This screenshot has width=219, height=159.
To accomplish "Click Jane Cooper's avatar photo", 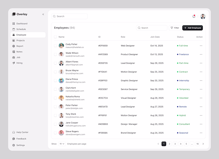I will (x=61, y=124).
